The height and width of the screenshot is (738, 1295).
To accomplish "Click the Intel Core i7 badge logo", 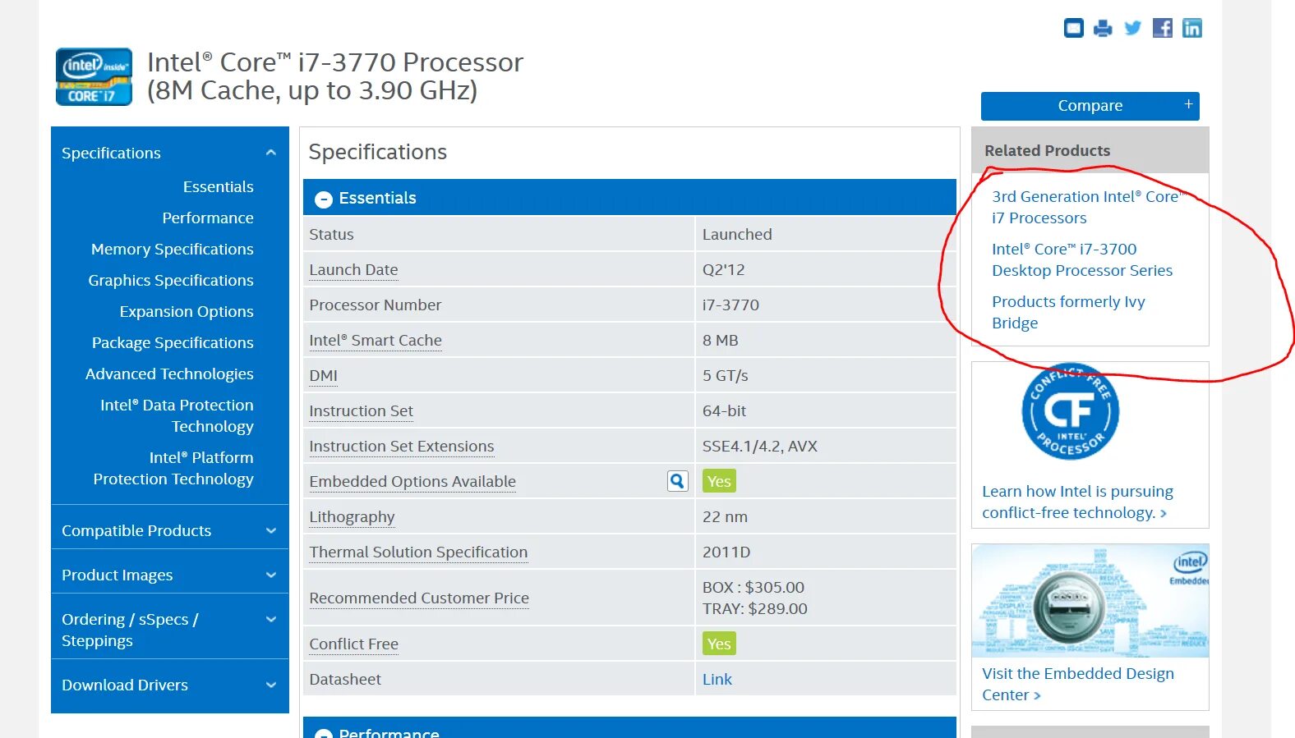I will click(x=94, y=77).
